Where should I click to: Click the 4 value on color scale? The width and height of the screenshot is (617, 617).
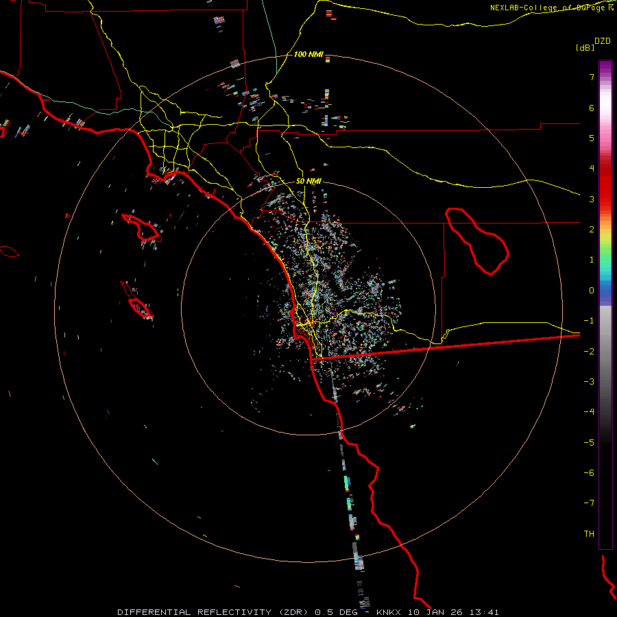click(592, 169)
